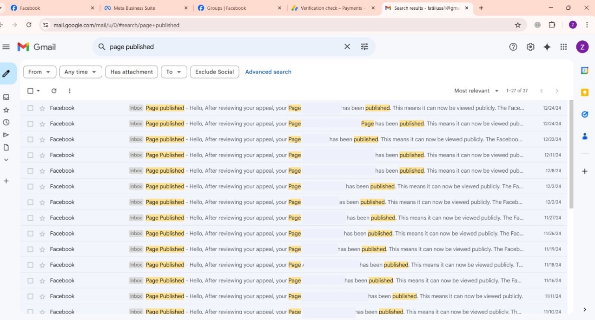This screenshot has width=595, height=320.
Task: Toggle the select-all checkbox
Action: pos(30,91)
